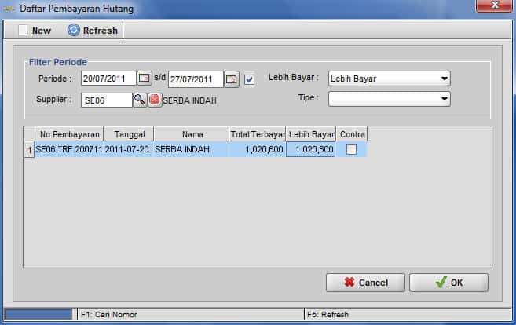Viewport: 516px width, 325px height.
Task: Click the Supplier code field SE06
Action: [107, 100]
